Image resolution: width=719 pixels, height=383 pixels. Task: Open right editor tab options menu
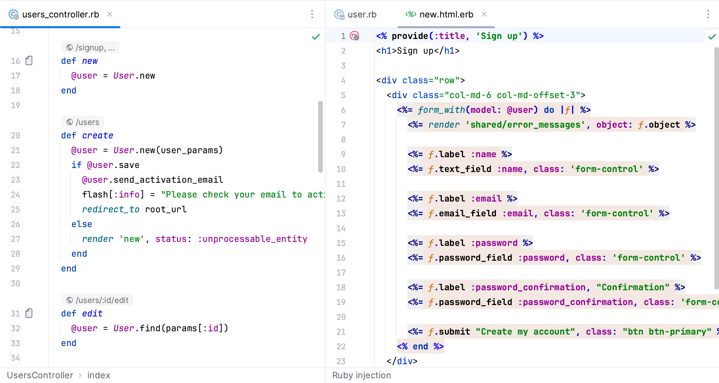708,14
